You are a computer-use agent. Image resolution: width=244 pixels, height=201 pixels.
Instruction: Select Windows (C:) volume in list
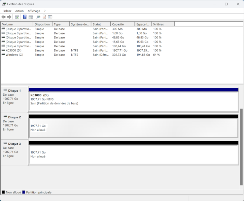[x=14, y=55]
